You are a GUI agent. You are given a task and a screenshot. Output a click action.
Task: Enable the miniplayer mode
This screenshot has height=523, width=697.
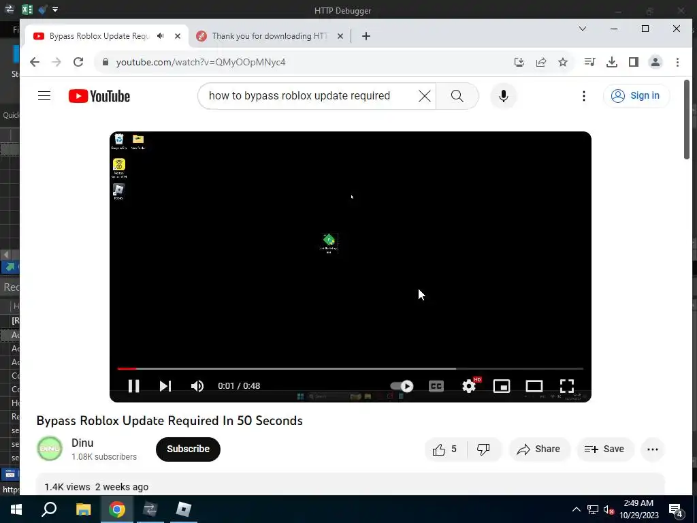point(502,386)
